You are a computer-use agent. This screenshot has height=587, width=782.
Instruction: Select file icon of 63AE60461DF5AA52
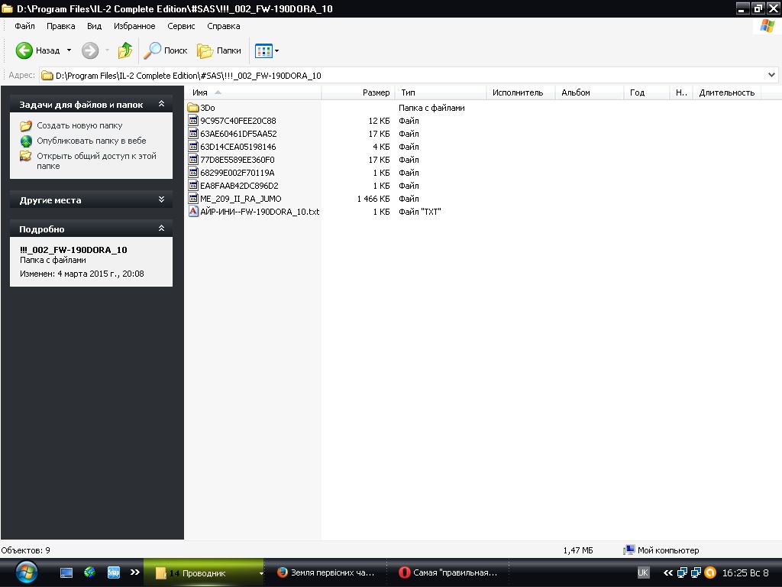[193, 133]
